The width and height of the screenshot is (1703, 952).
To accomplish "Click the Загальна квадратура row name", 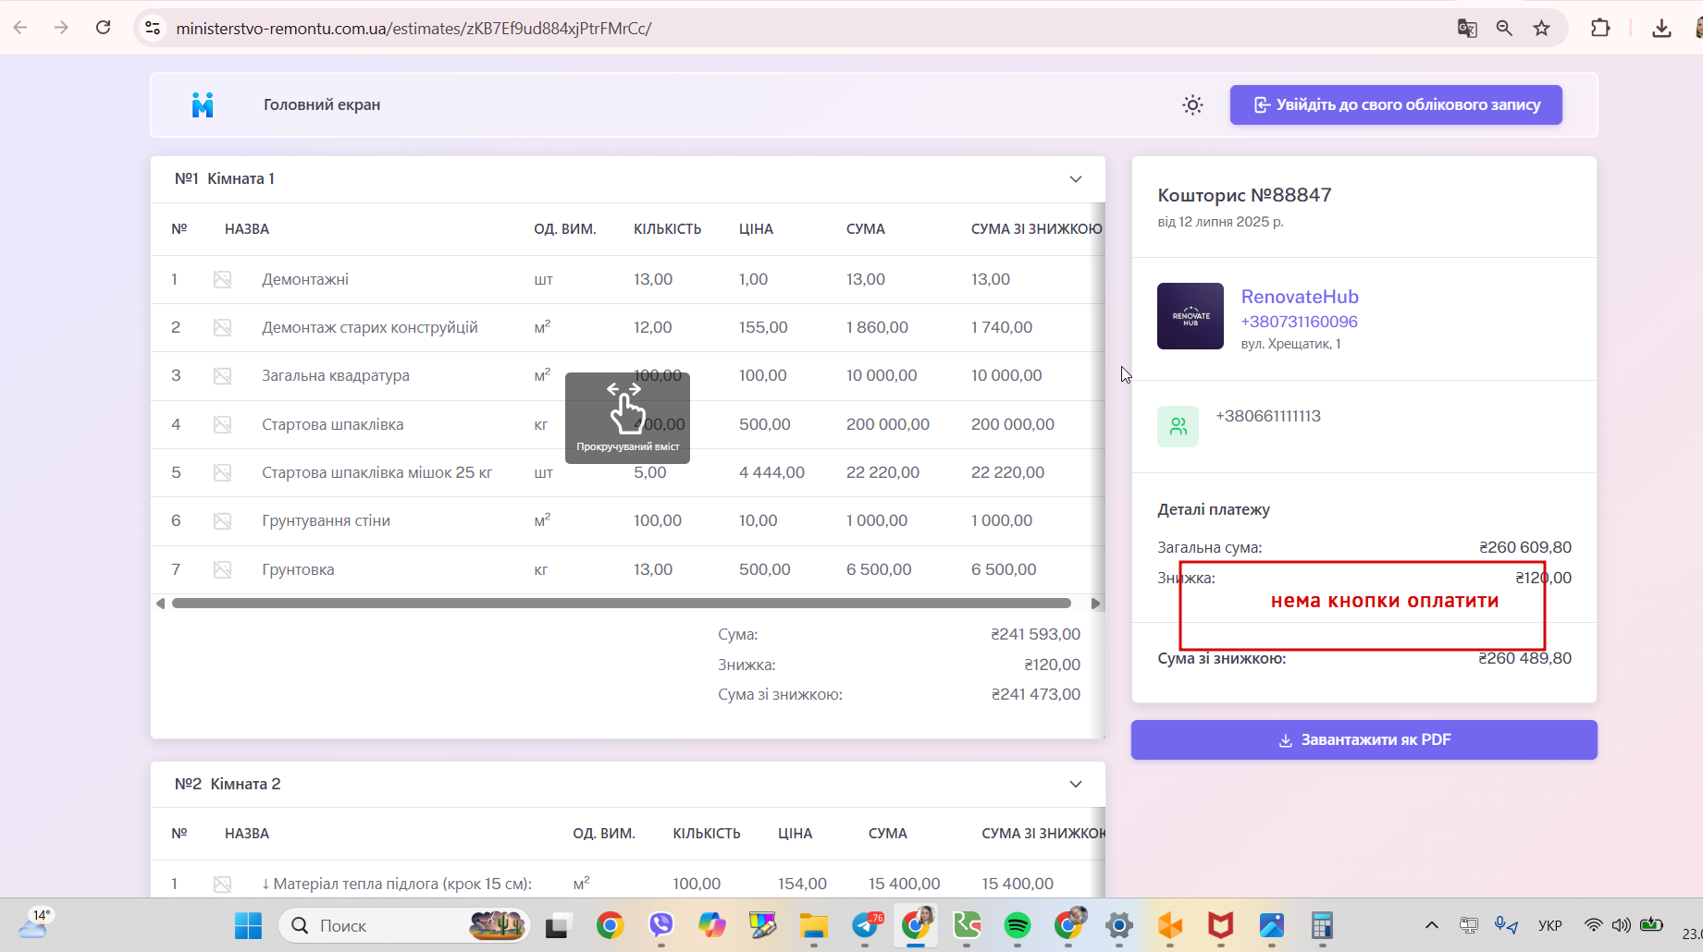I will coord(335,376).
